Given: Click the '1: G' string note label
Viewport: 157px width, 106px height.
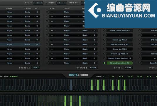Looking at the screenshot, I should click(112, 77).
